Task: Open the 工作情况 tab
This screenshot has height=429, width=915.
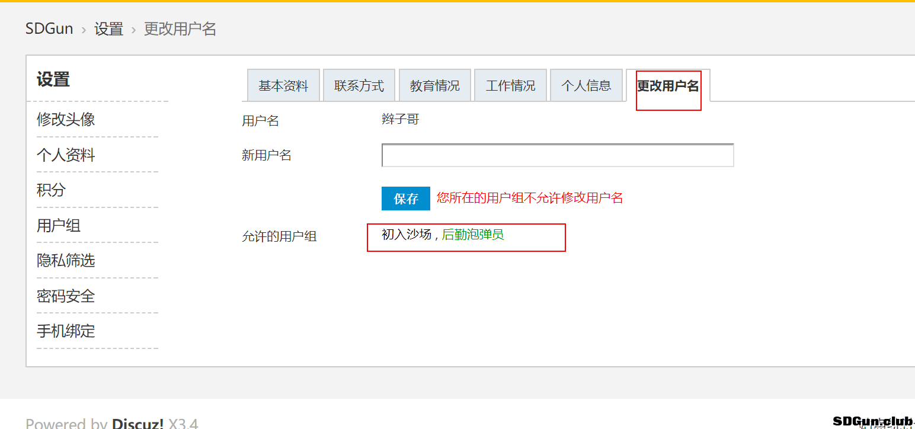Action: tap(511, 85)
